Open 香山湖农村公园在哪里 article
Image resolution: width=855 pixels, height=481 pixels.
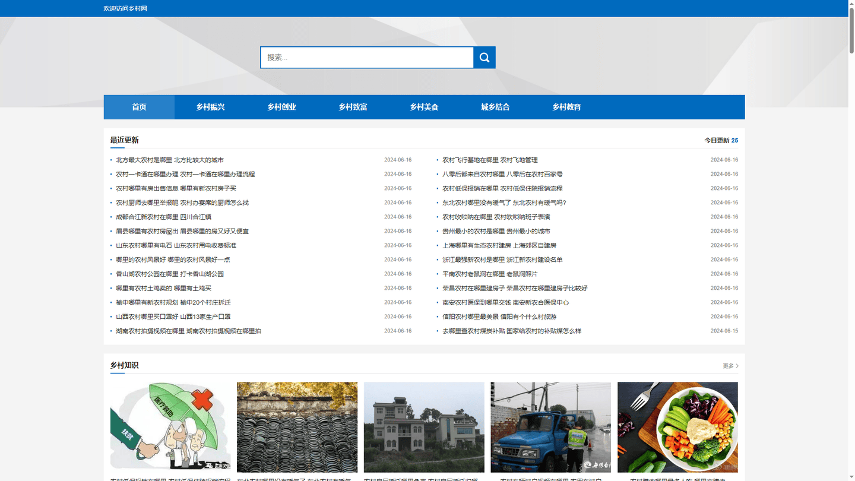170,274
